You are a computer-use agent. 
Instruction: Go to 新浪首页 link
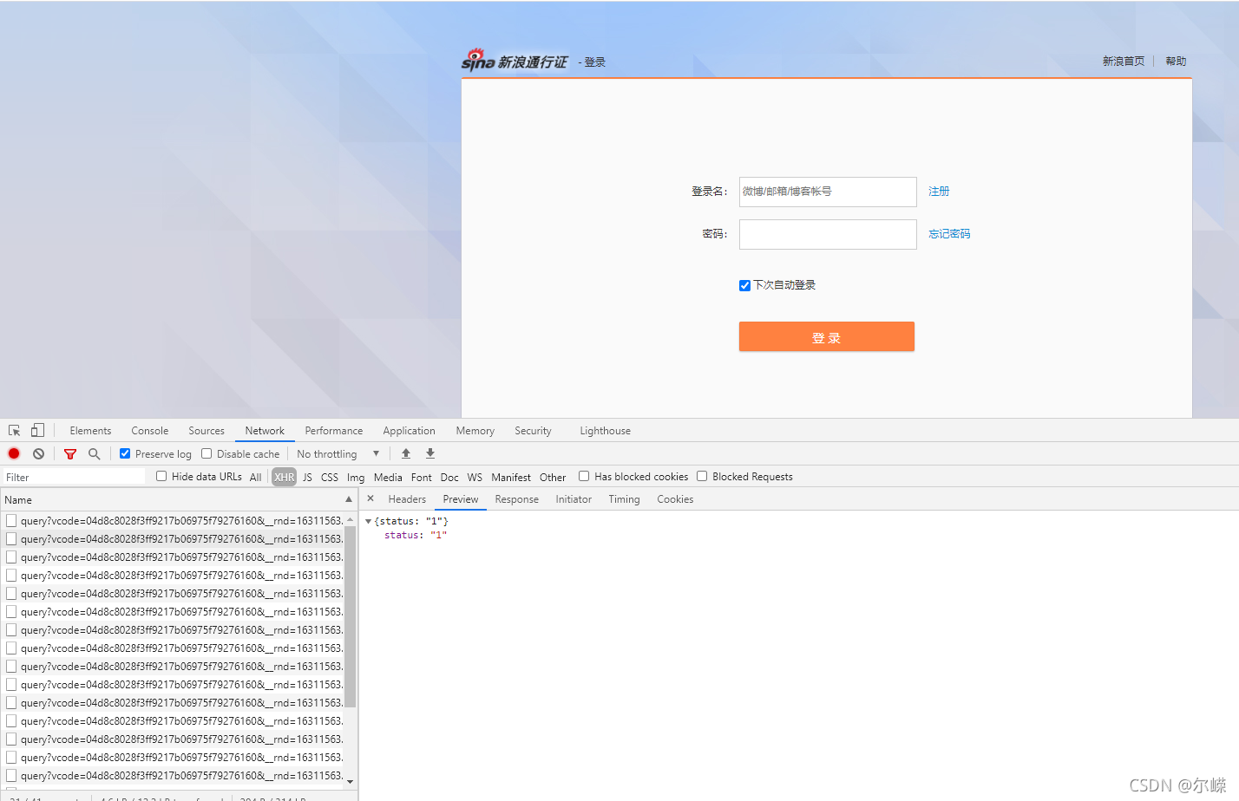coord(1124,61)
